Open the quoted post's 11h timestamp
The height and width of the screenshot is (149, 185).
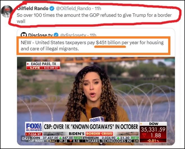93,35
